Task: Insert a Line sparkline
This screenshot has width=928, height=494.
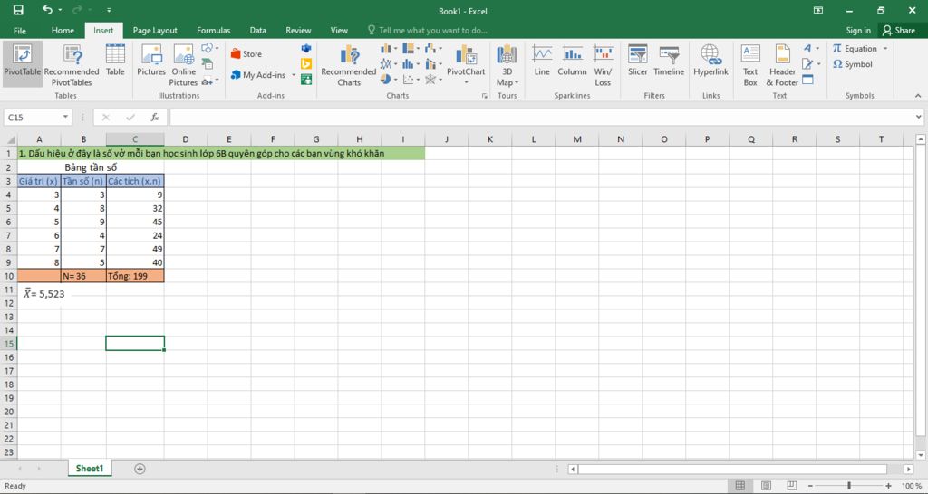Action: pos(542,61)
